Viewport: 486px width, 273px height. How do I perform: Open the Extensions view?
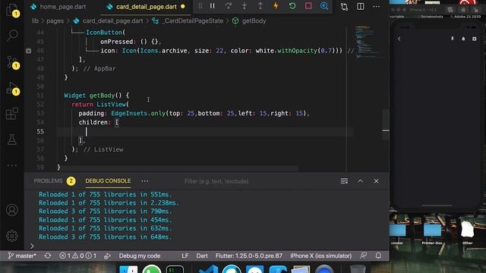(x=12, y=114)
